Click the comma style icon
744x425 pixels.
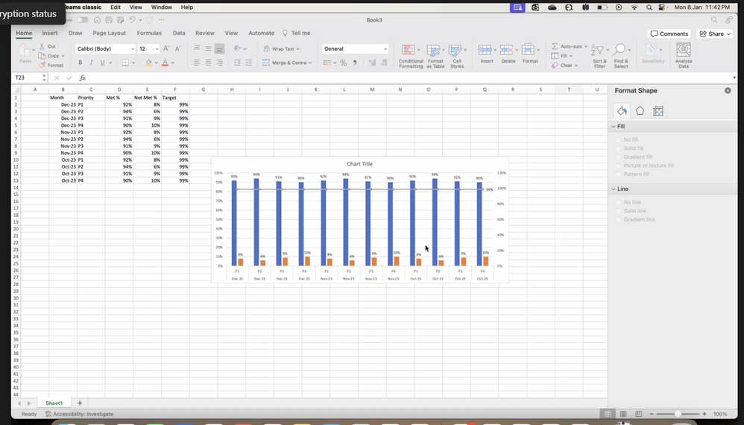tap(354, 63)
